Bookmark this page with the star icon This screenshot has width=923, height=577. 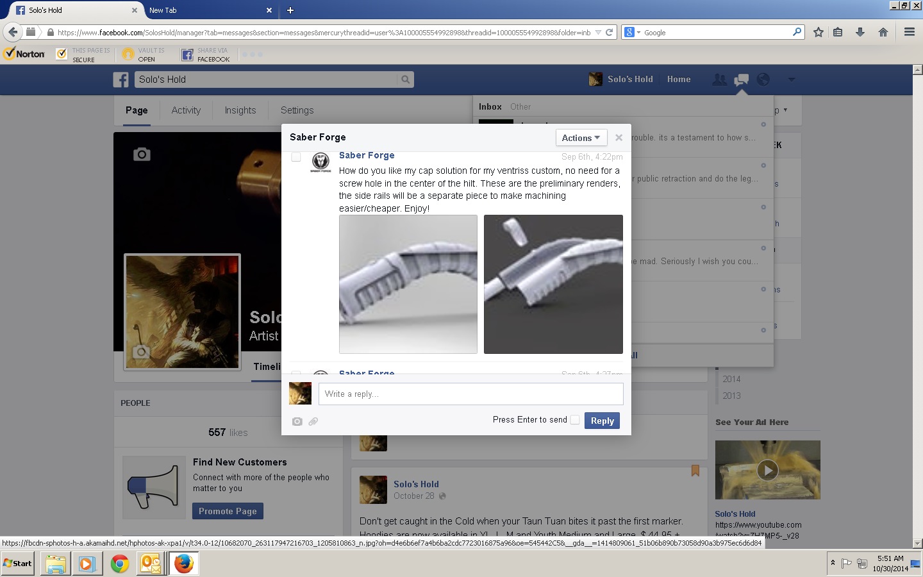point(819,32)
